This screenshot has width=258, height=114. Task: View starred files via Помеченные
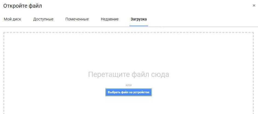77,19
